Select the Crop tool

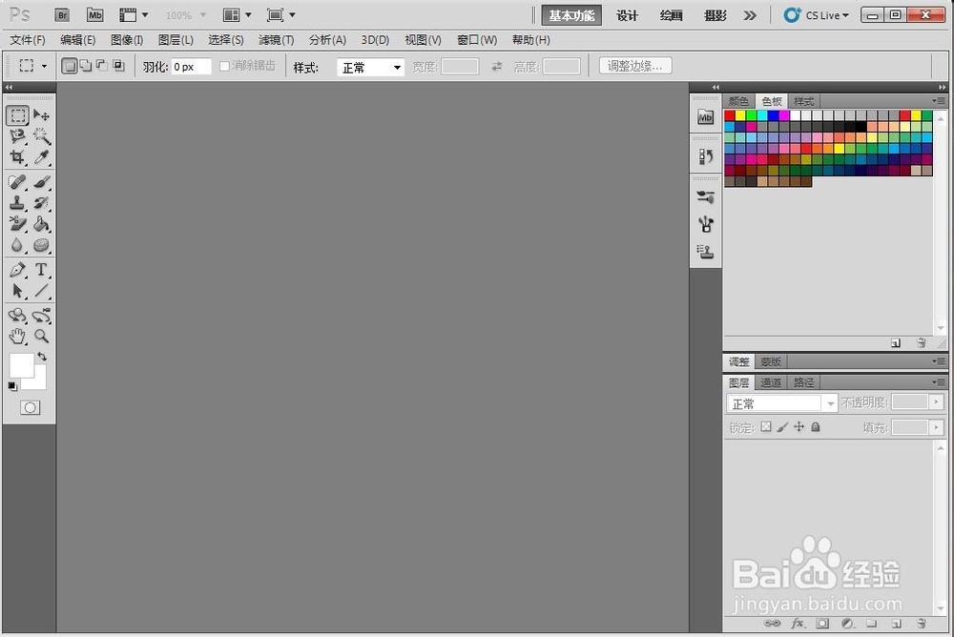17,157
